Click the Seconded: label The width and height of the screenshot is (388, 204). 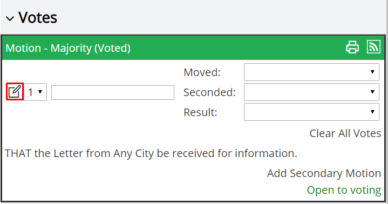[x=209, y=92]
